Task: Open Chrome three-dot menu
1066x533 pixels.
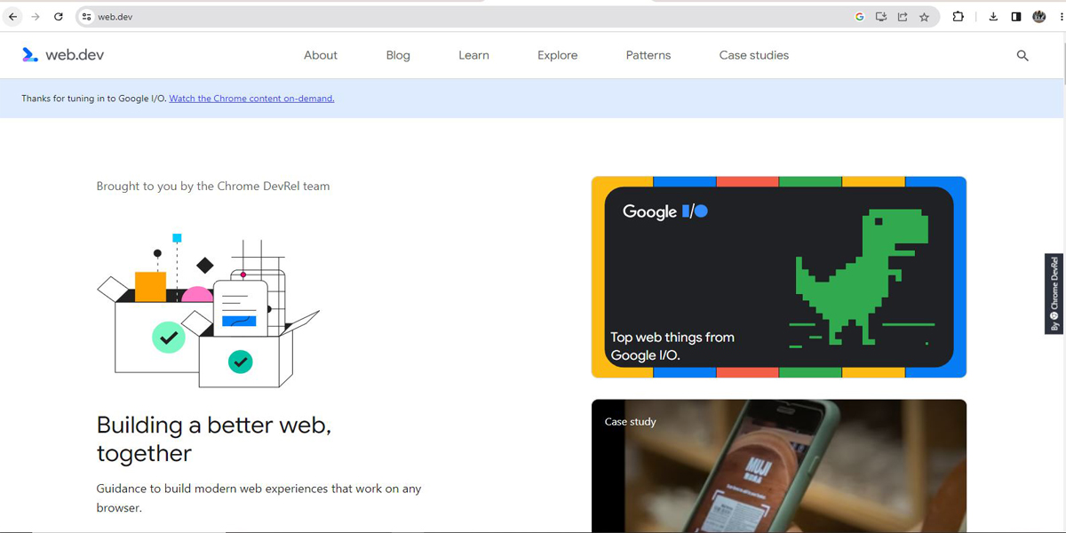Action: coord(1061,17)
